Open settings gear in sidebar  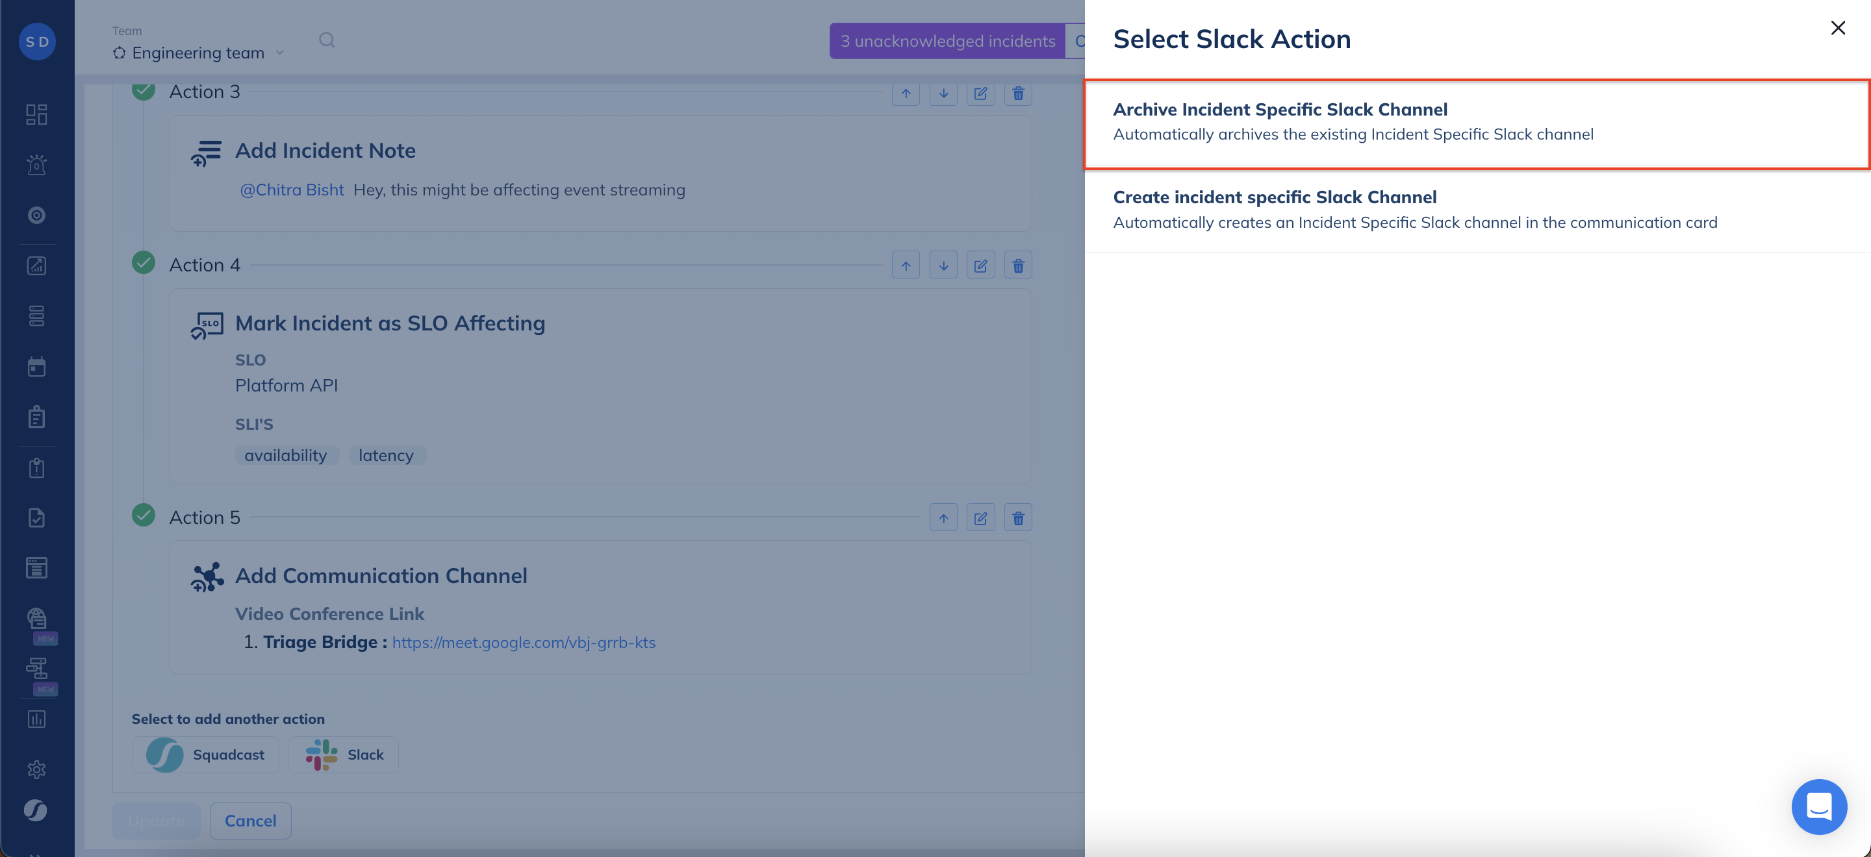[36, 769]
